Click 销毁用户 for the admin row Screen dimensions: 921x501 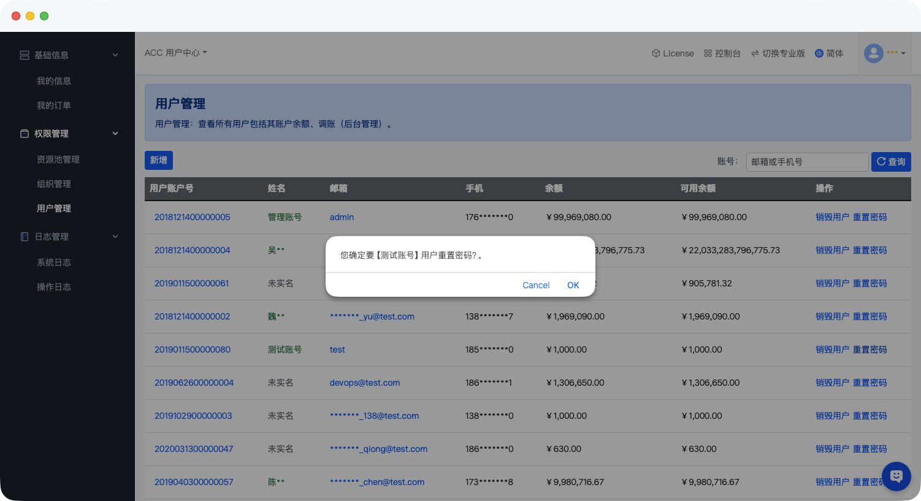click(832, 217)
